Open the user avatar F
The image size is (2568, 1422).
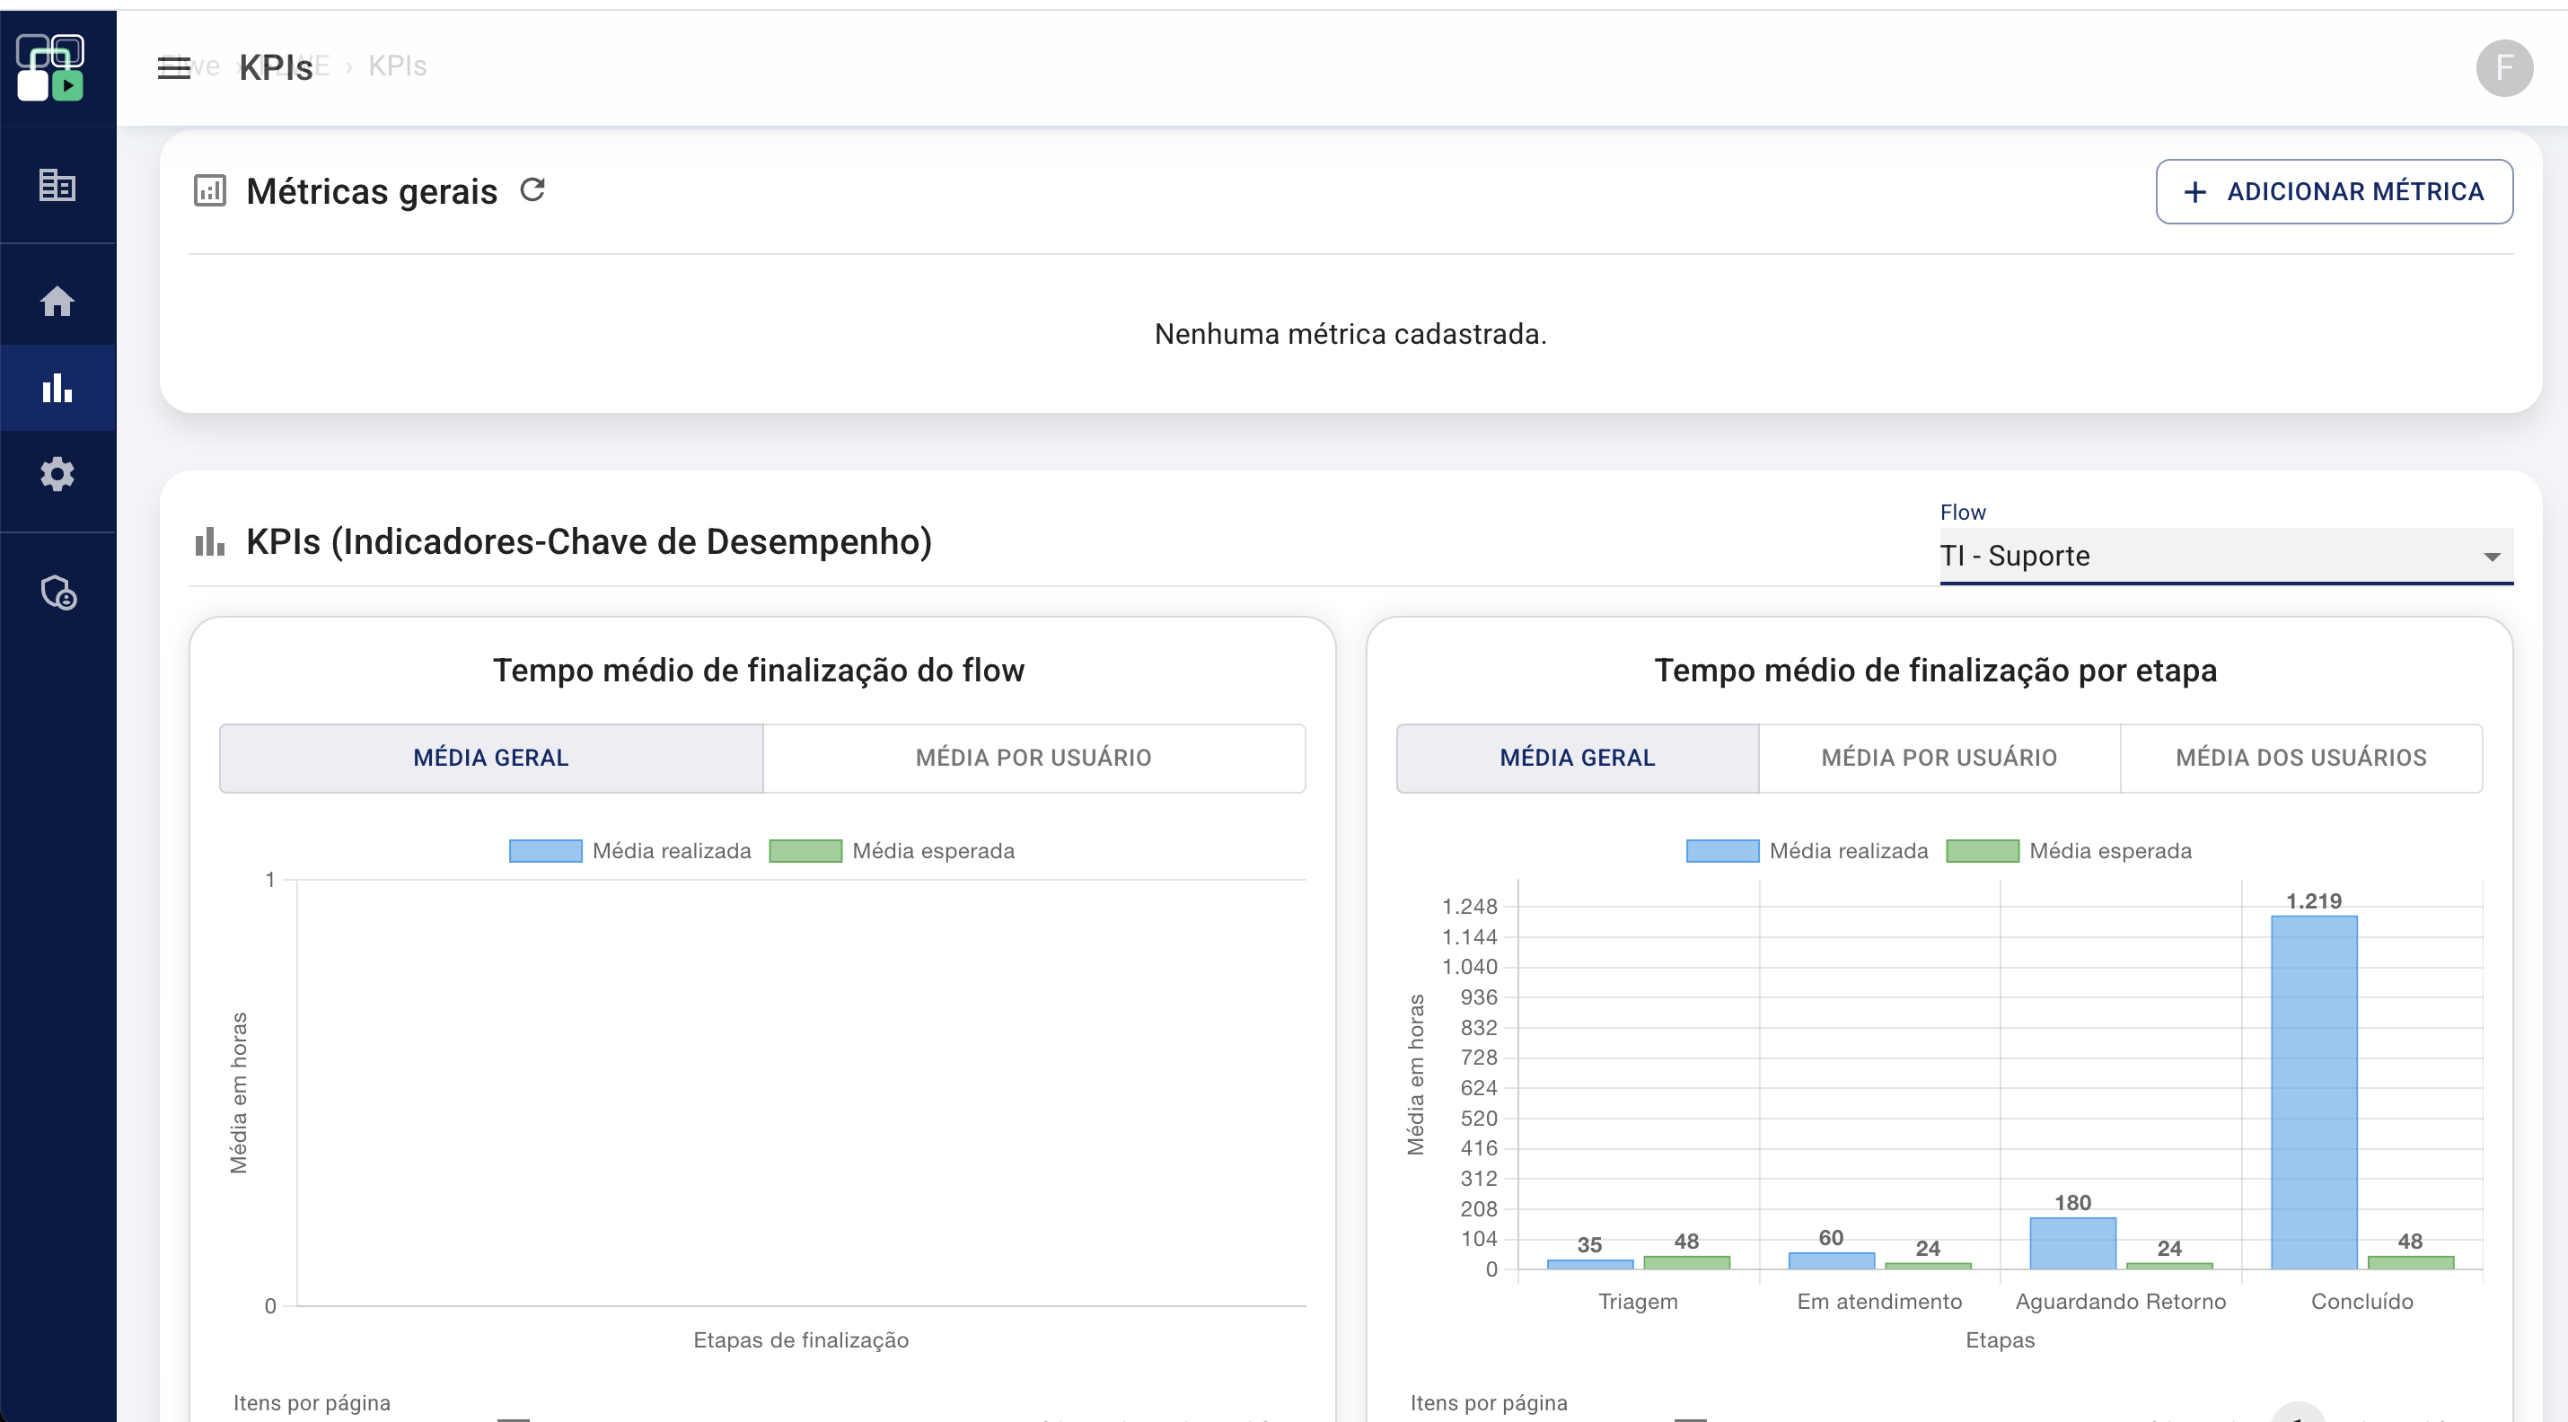tap(2503, 67)
